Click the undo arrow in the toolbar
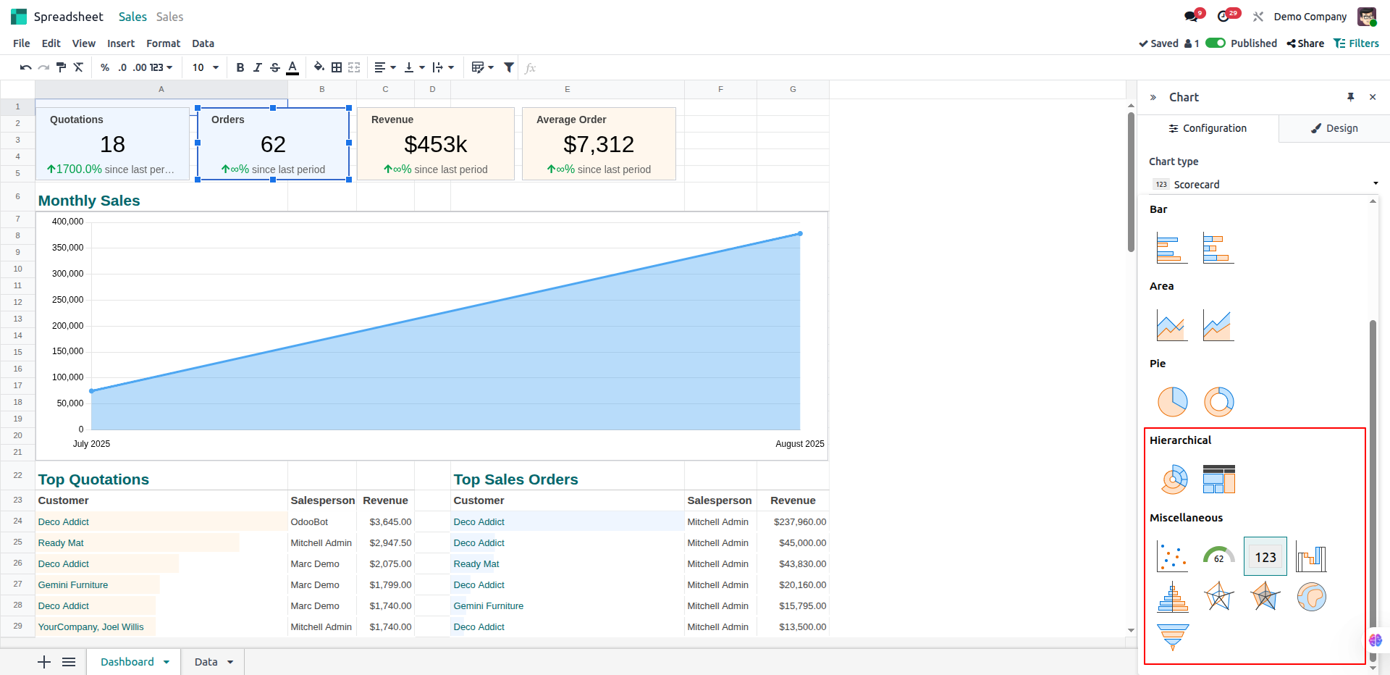 click(25, 67)
